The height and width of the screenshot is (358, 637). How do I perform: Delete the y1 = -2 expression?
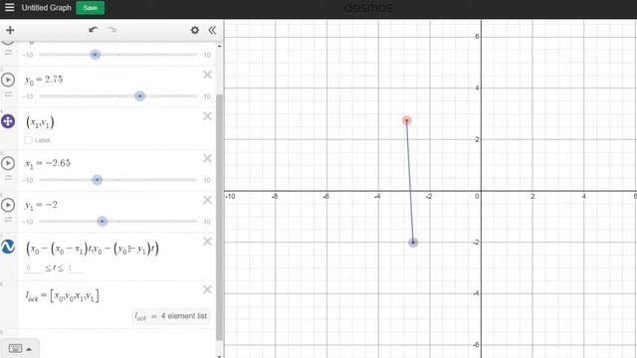click(208, 200)
